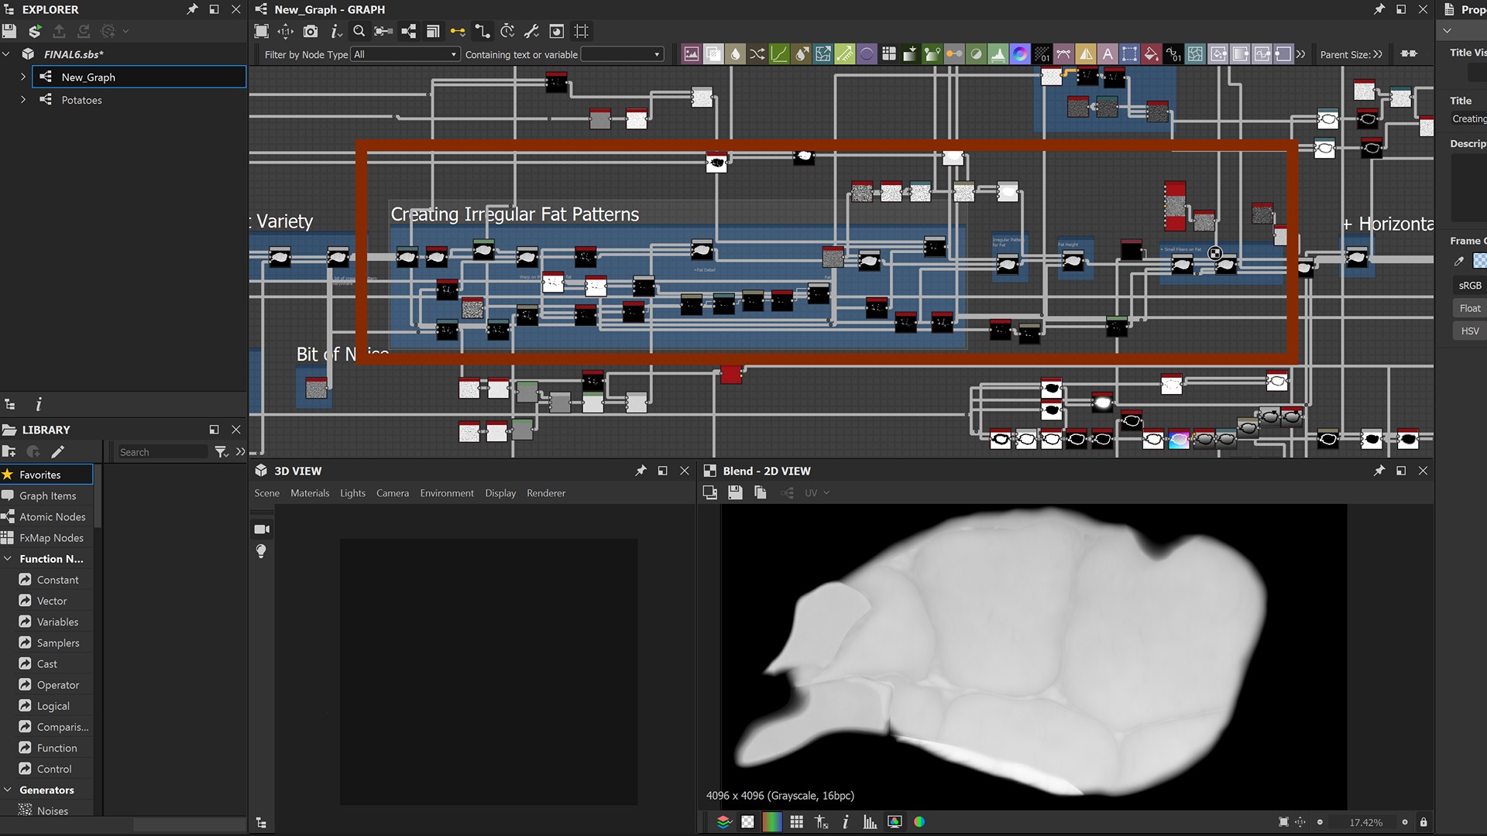Click the Bitmap node icon in node bar

[691, 54]
